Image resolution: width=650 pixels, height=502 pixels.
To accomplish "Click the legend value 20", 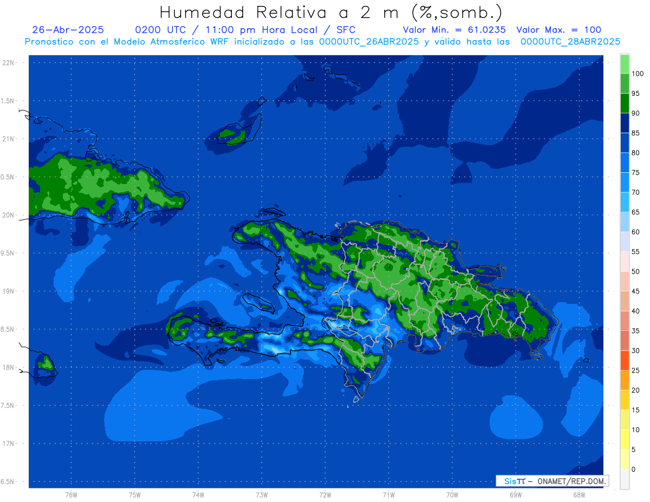I will pyautogui.click(x=635, y=390).
